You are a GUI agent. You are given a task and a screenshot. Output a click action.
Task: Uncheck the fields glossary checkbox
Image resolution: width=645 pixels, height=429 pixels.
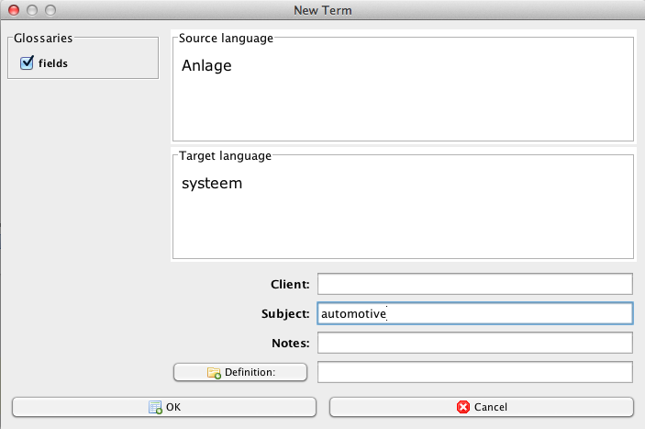point(27,62)
